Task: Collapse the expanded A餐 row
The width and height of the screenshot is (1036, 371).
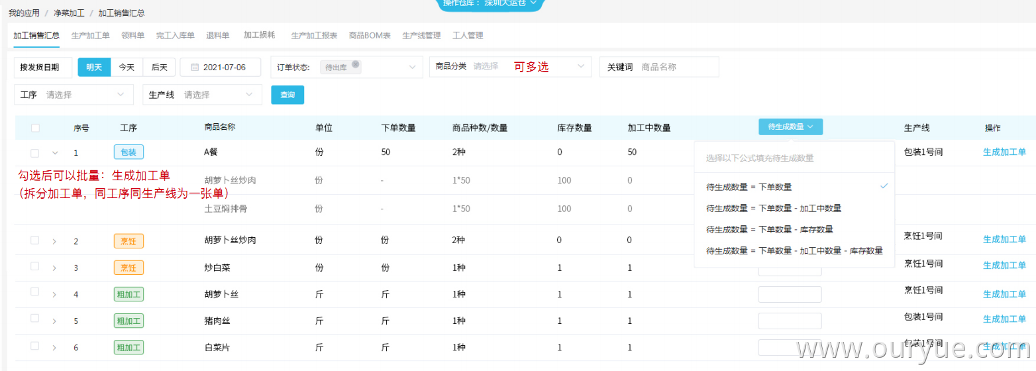Action: (55, 153)
